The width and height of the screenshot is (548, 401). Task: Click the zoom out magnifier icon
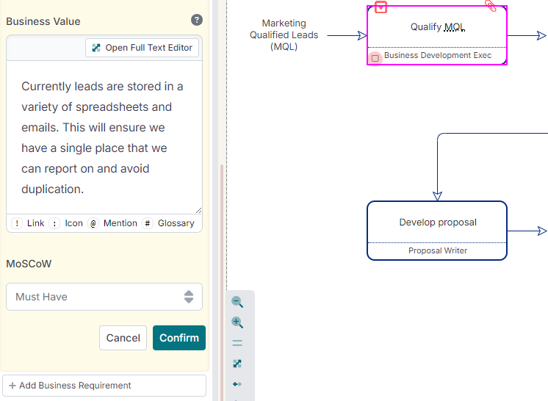[x=237, y=302]
